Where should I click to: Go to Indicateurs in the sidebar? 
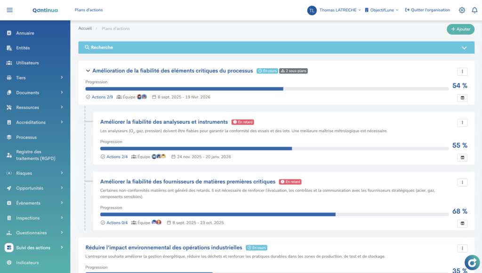click(27, 263)
